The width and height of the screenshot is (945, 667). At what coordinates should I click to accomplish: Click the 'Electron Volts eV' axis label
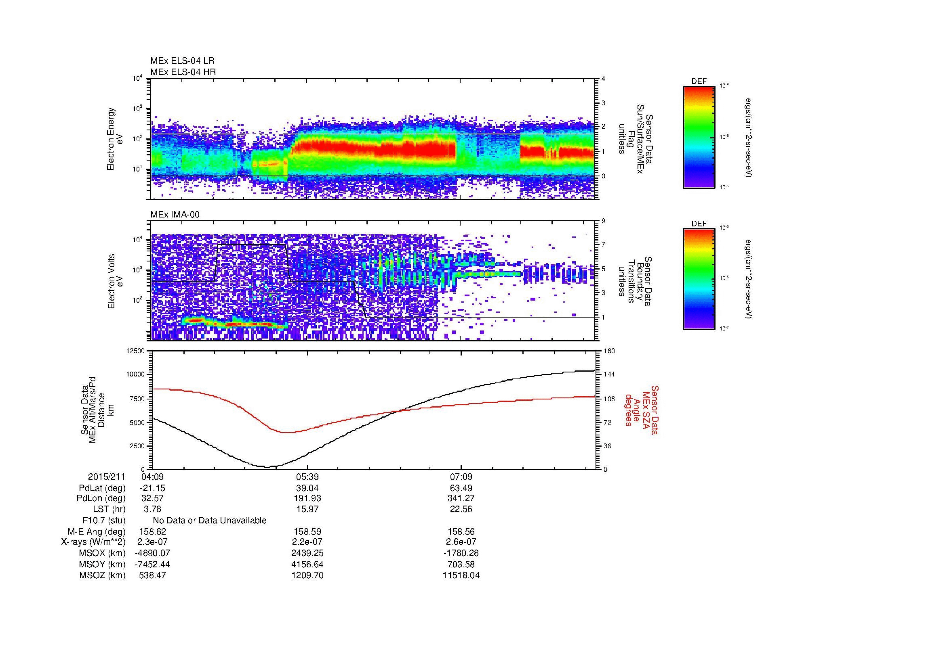115,282
